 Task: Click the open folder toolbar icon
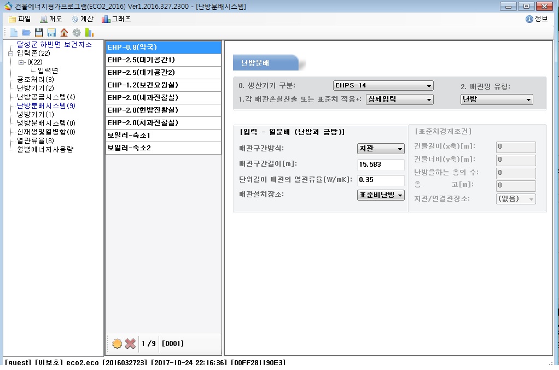pos(26,32)
